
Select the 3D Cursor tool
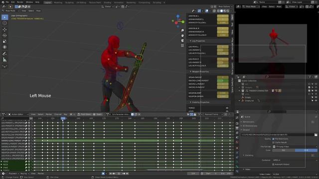tap(4, 23)
